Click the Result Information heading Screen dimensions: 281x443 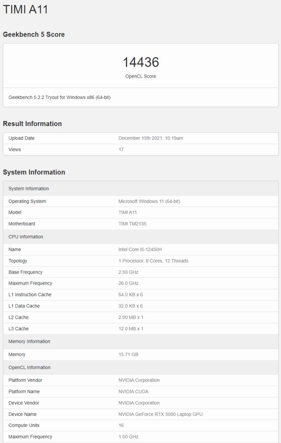[32, 124]
